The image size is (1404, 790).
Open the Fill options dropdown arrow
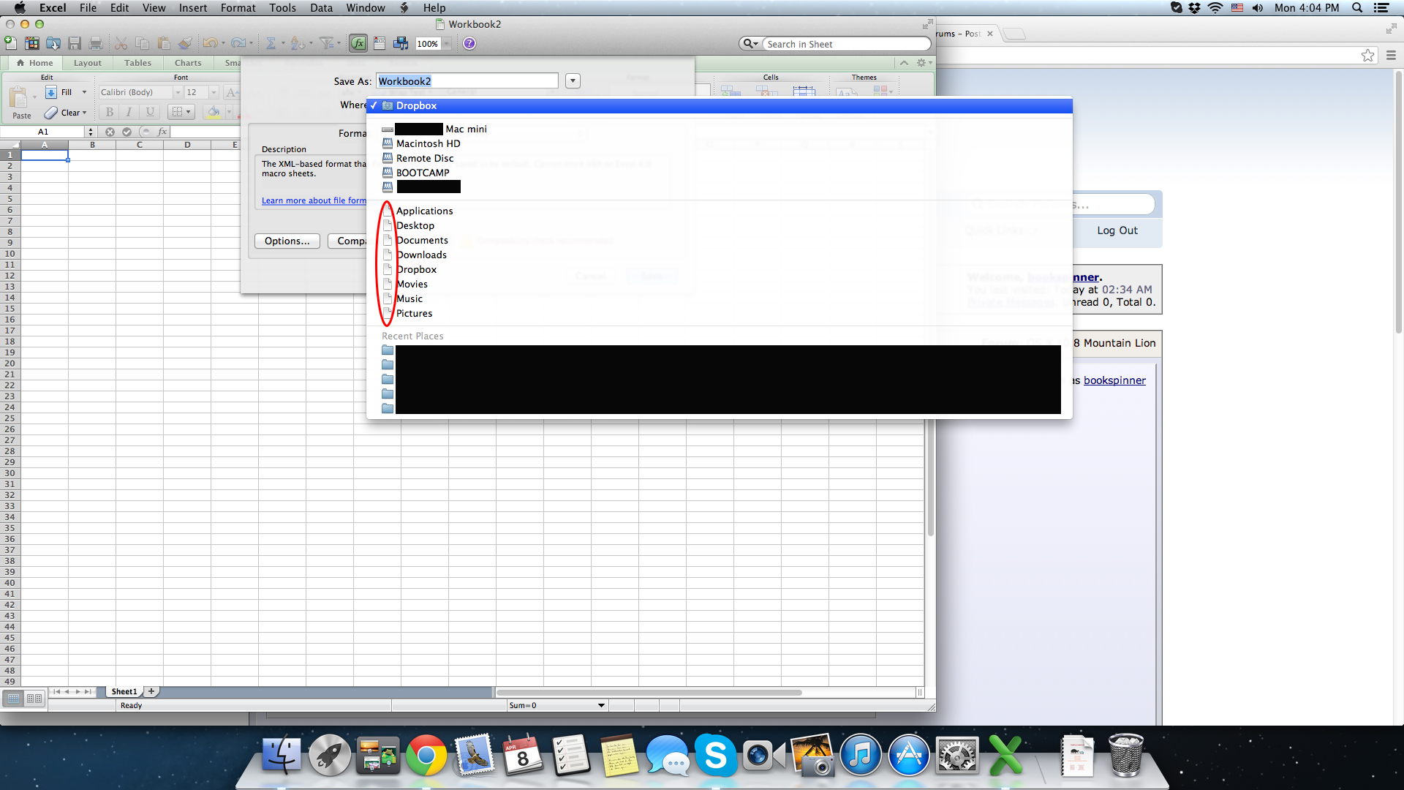(x=84, y=92)
